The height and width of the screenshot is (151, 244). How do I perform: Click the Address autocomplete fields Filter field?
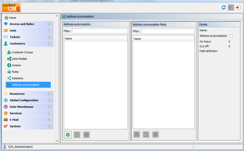(168, 31)
